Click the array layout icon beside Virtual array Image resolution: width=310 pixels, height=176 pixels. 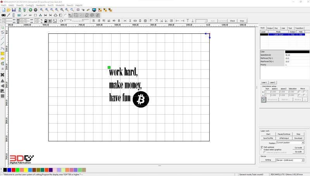pyautogui.click(x=263, y=100)
